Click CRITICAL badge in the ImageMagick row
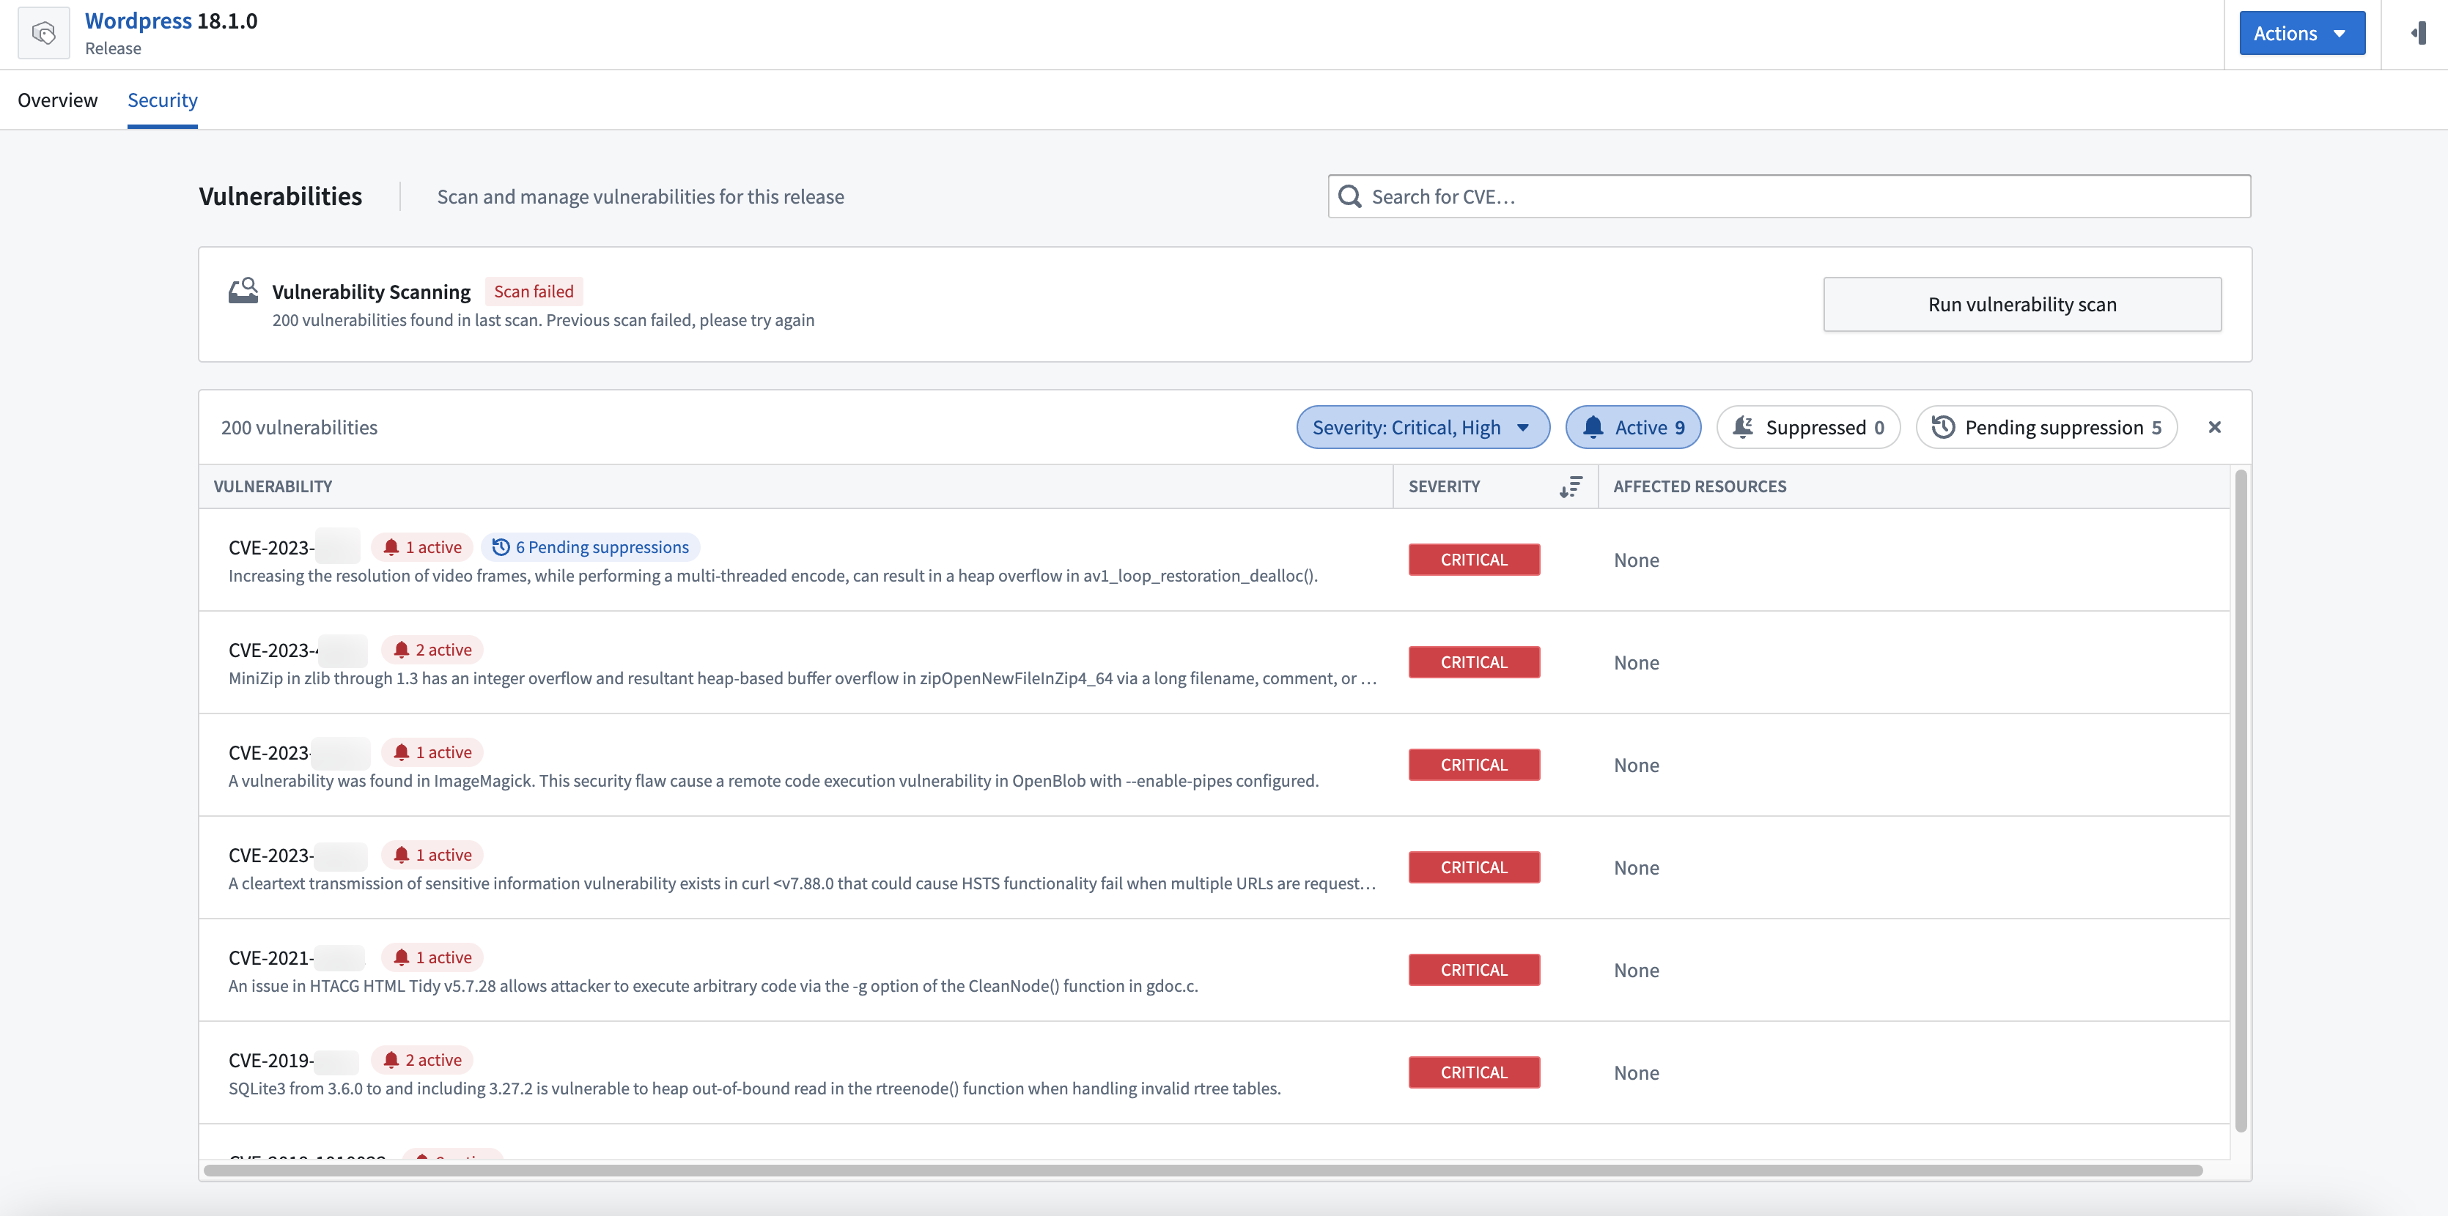 [x=1474, y=765]
